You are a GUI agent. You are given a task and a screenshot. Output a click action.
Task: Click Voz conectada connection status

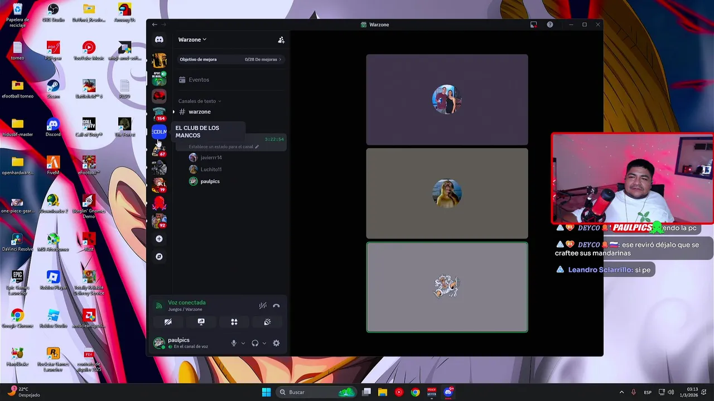(187, 302)
